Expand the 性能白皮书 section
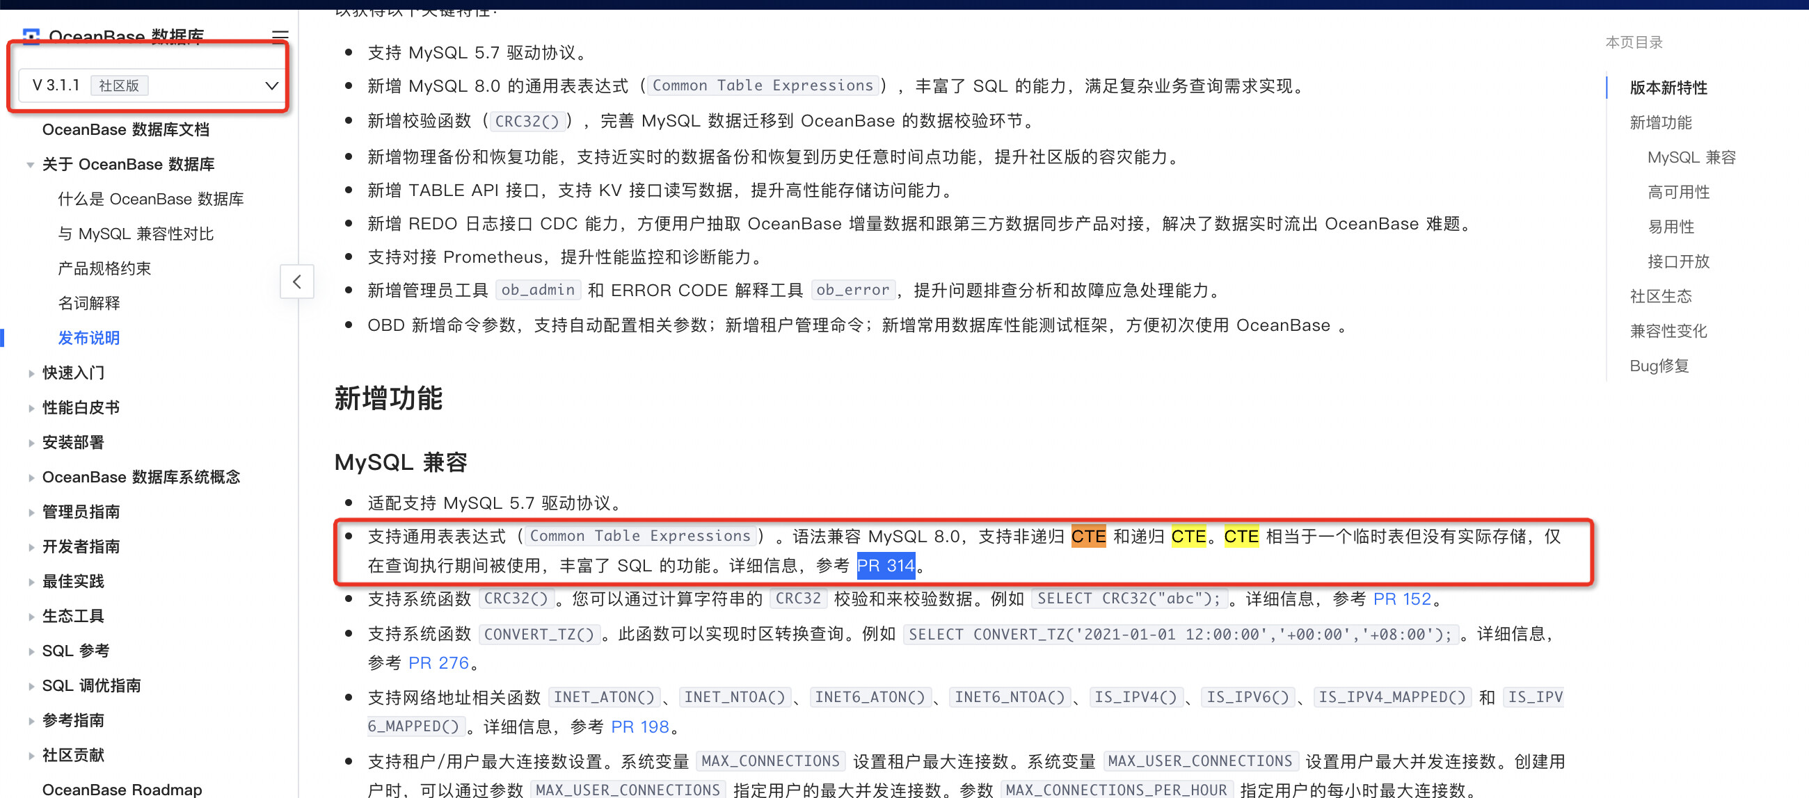The image size is (1809, 798). click(31, 408)
